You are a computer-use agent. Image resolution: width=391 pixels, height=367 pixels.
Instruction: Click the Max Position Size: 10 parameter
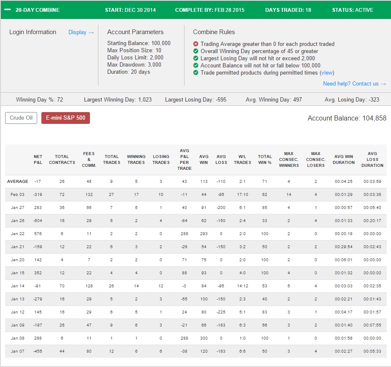134,51
